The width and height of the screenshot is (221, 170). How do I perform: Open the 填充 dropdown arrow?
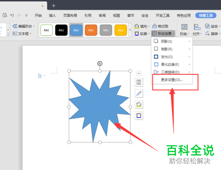149,26
